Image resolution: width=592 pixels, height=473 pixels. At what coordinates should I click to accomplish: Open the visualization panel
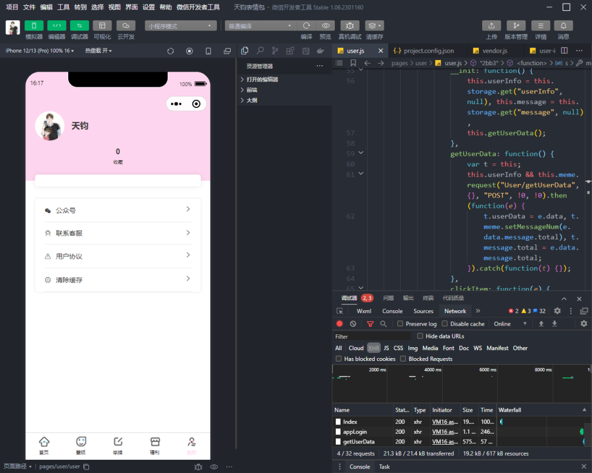(102, 25)
